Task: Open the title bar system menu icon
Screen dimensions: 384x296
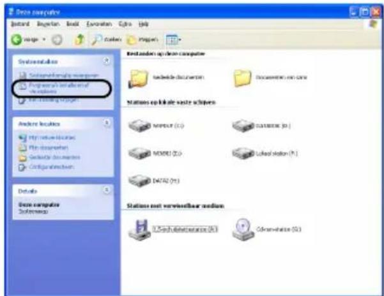Action: pyautogui.click(x=11, y=12)
